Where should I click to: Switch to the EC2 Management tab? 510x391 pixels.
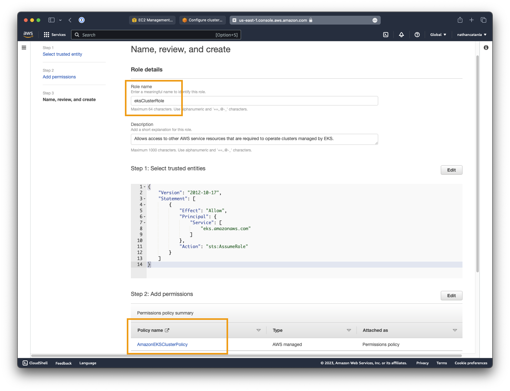(153, 20)
